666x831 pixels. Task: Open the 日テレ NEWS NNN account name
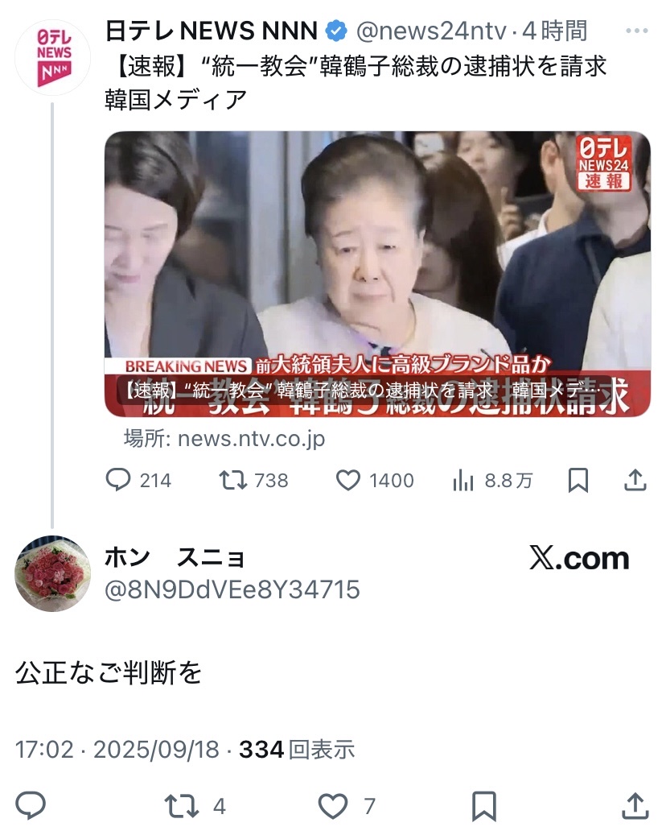pyautogui.click(x=212, y=31)
